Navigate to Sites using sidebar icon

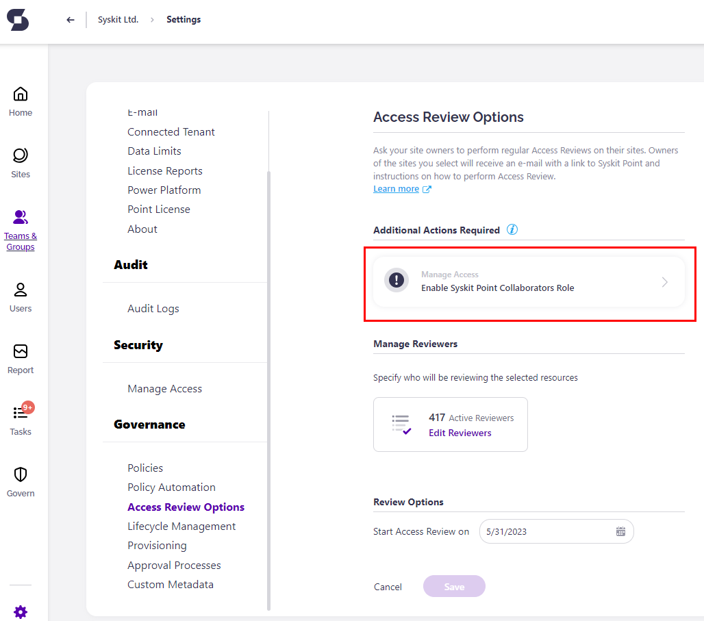tap(20, 161)
